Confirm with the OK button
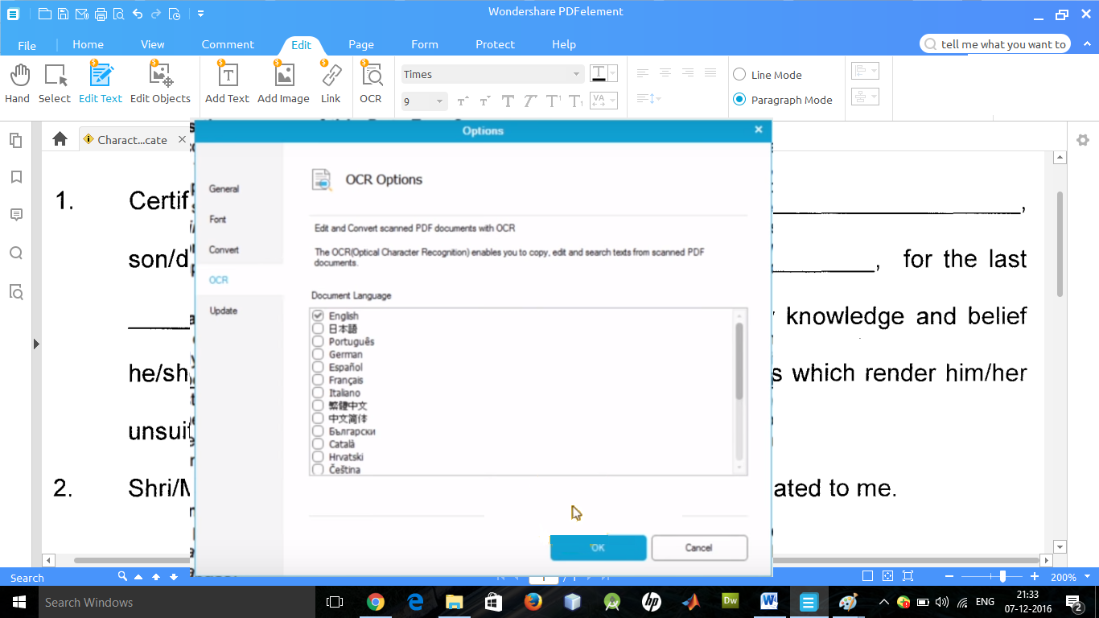The image size is (1099, 618). point(598,547)
